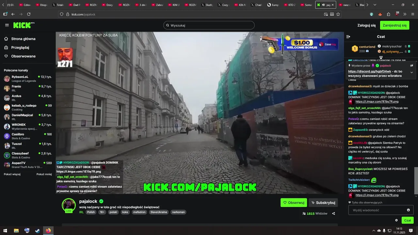Open DanielMagical channel
Screen dimensions: 418x235
click(x=28, y=117)
